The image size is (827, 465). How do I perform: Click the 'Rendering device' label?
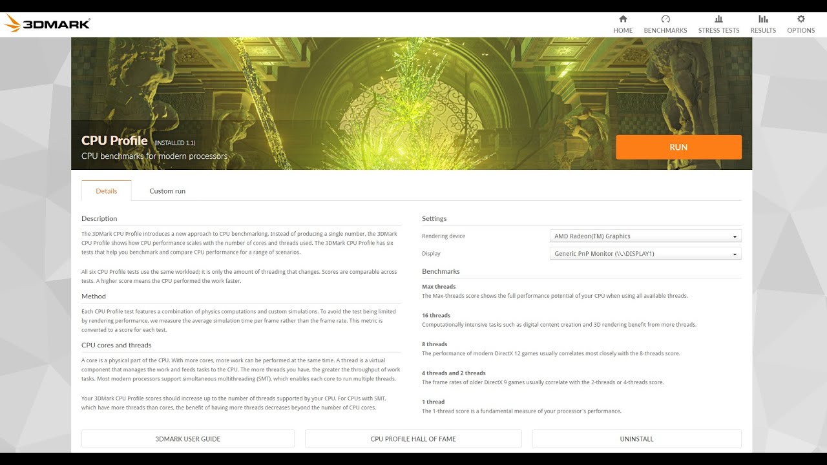[443, 236]
